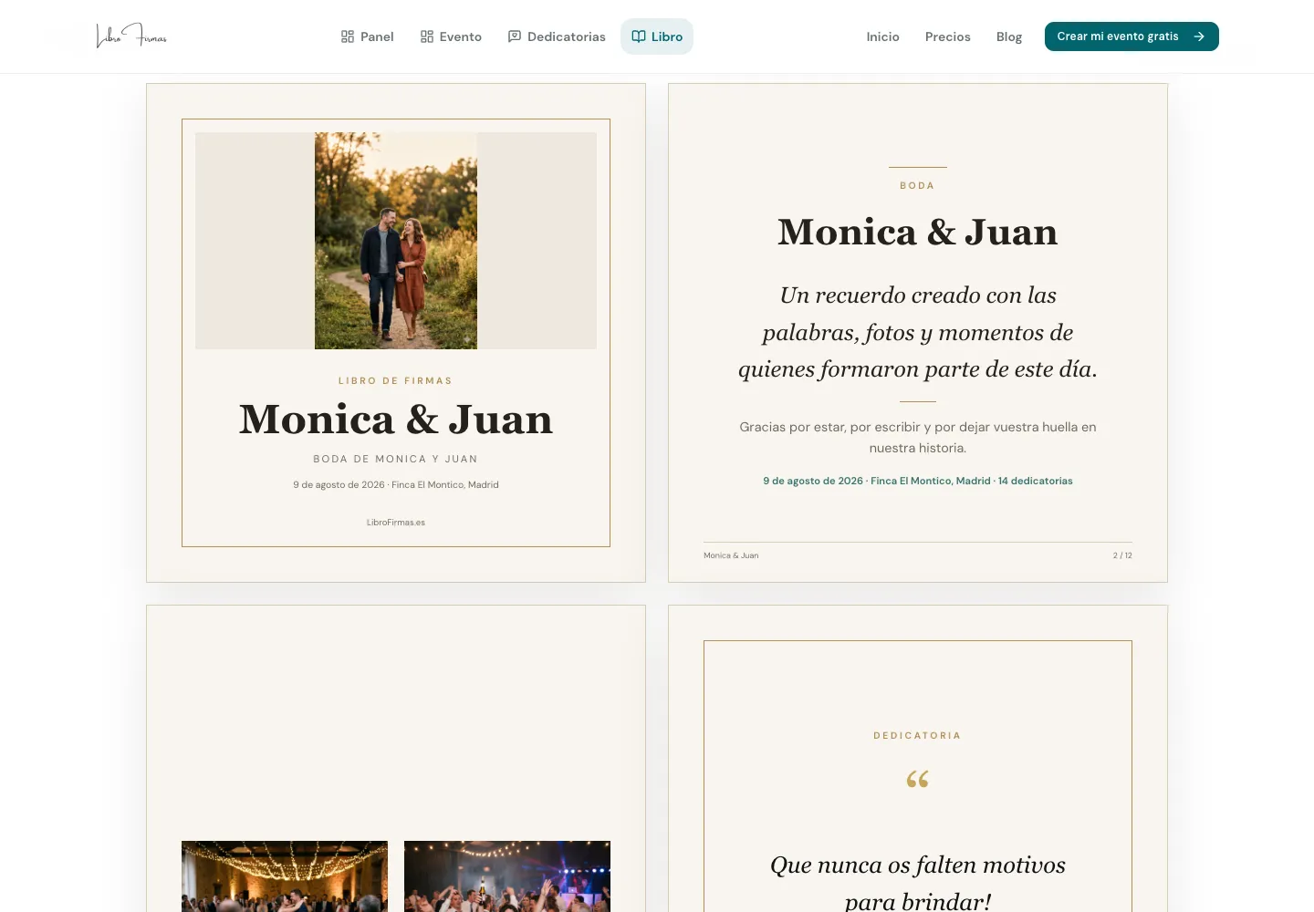This screenshot has width=1314, height=912.
Task: Open the Panel tab
Action: pos(367,36)
